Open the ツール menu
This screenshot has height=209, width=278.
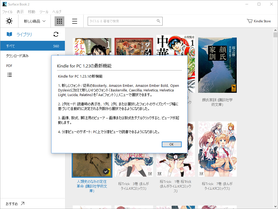(x=44, y=12)
